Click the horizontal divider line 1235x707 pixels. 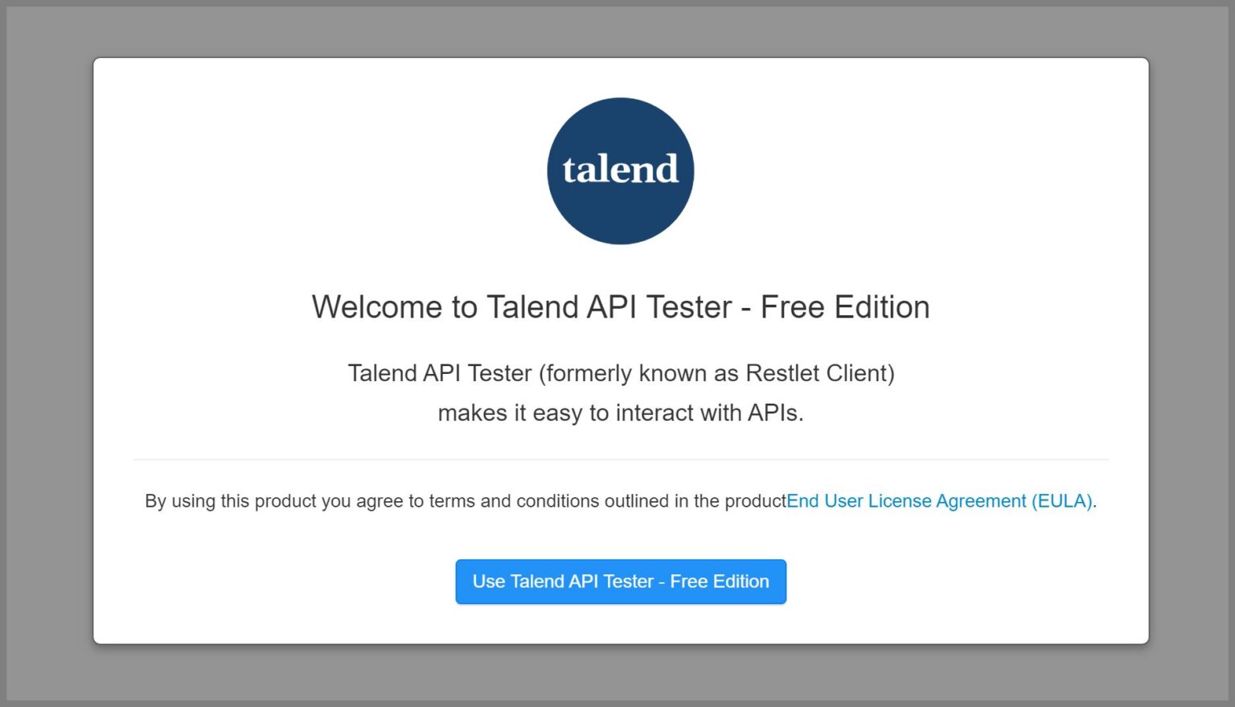(x=620, y=459)
